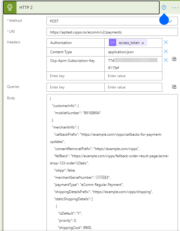Image resolution: width=180 pixels, height=231 pixels.
Task: Click the "consentRemovalPrefix" line in Body
Action: coord(97,149)
